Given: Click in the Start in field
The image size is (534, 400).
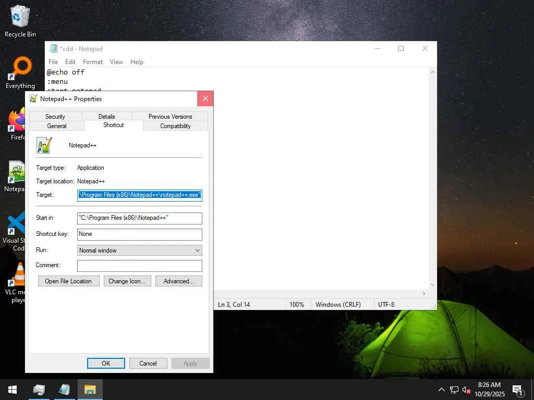Looking at the screenshot, I should click(140, 218).
